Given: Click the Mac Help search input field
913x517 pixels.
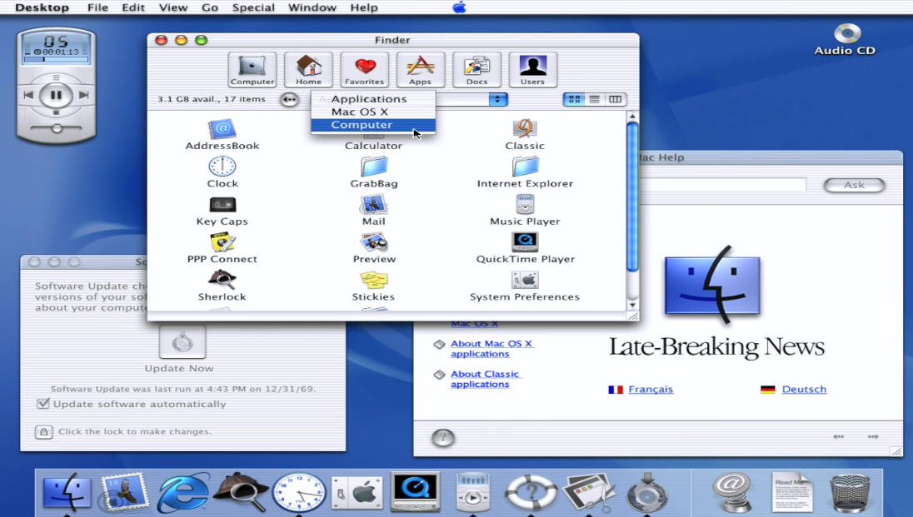Looking at the screenshot, I should 722,185.
